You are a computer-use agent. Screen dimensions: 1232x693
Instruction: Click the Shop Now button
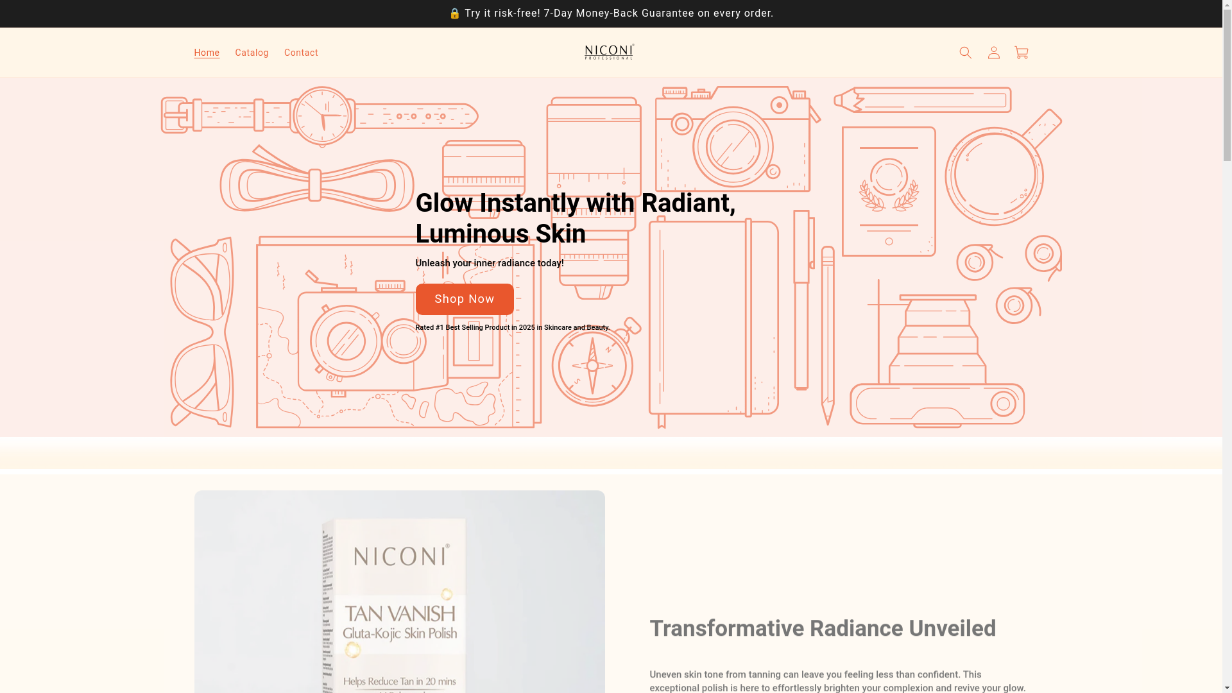coord(465,299)
